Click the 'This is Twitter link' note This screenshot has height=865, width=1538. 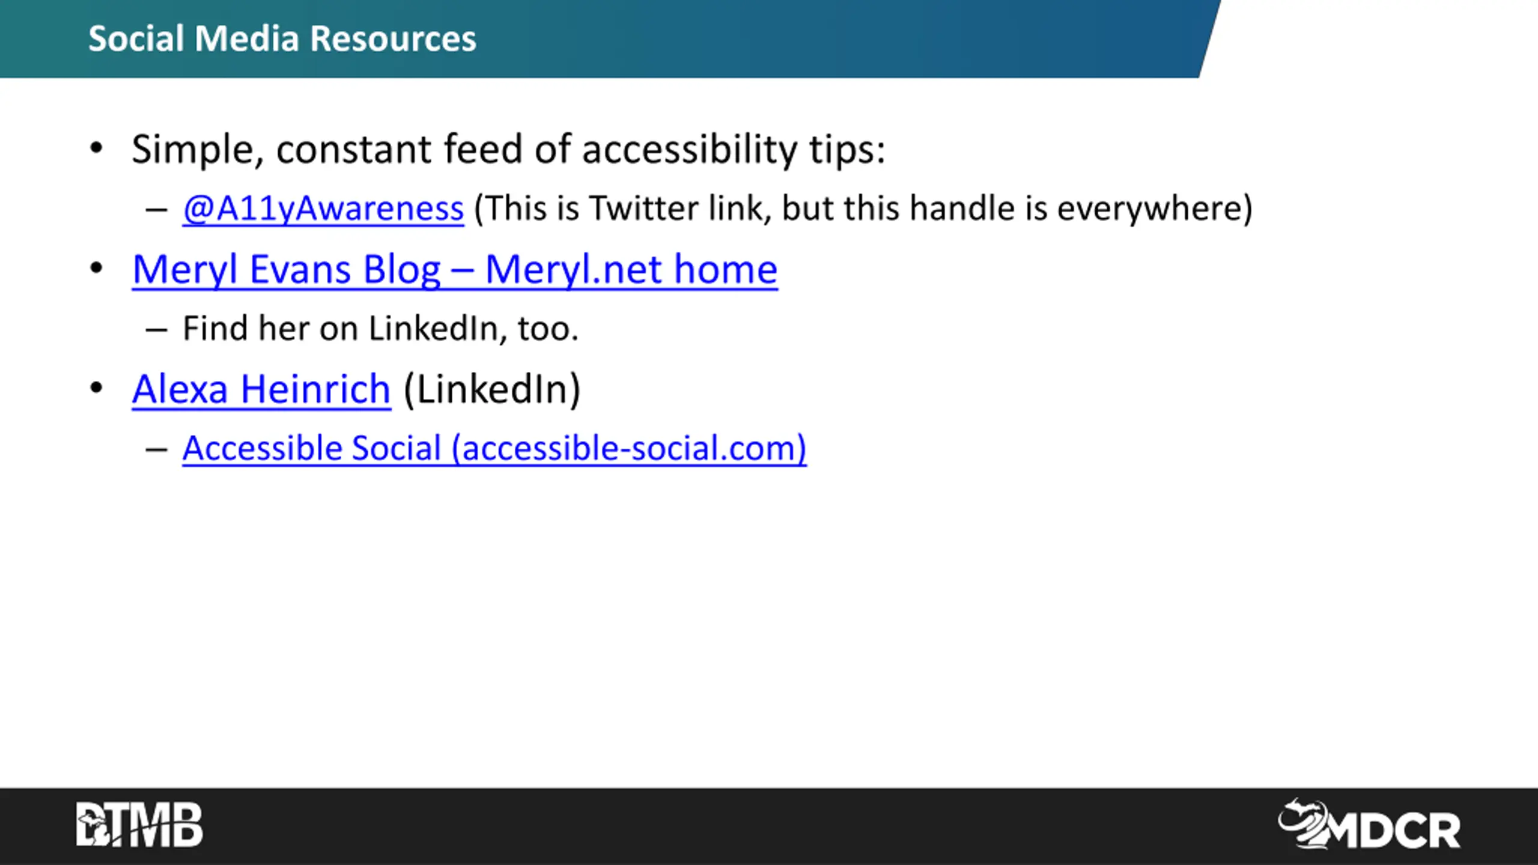click(863, 209)
